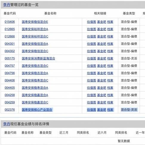
Task: View 档案 for fund 004301
Action: point(110,44)
